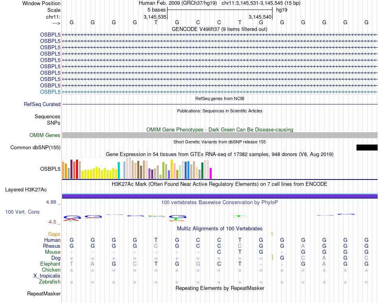
Task: Click the SNPs track label
Action: click(x=54, y=123)
